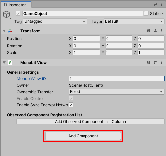Collapse the Transform component foldout
The width and height of the screenshot is (166, 156).
coord(4,31)
